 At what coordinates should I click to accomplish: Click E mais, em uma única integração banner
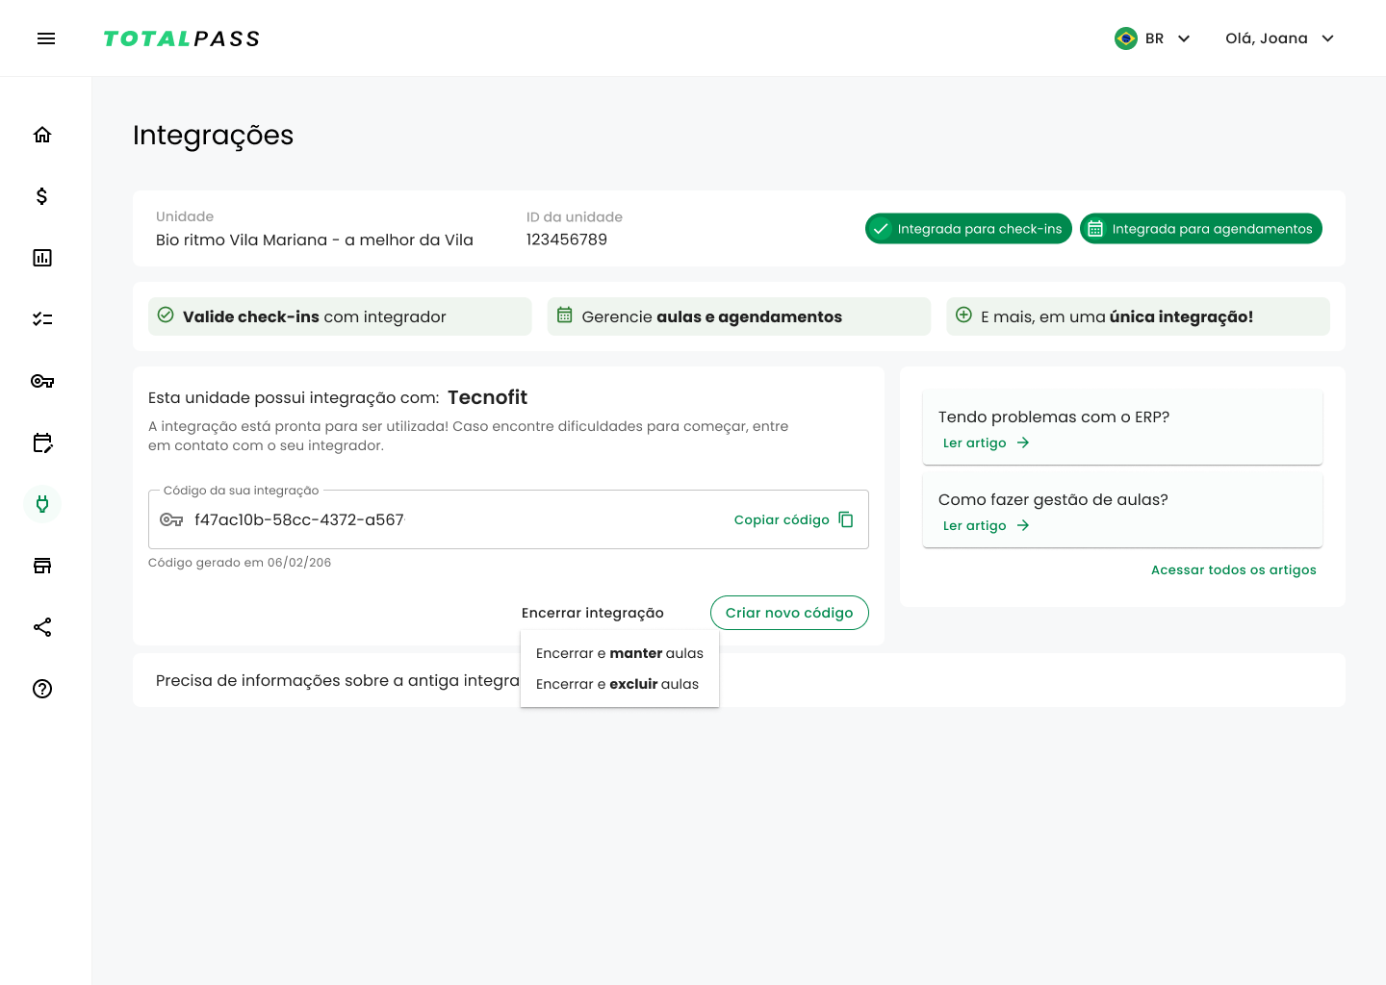pyautogui.click(x=1138, y=316)
